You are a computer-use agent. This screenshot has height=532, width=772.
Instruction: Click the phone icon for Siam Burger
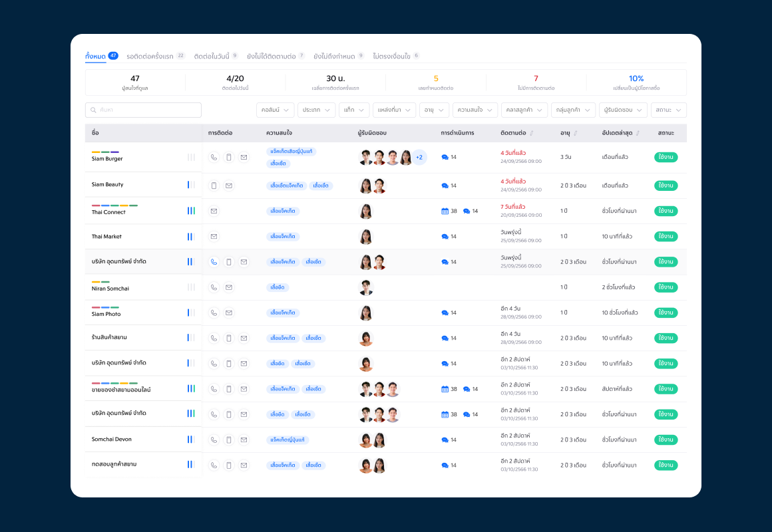tap(214, 158)
